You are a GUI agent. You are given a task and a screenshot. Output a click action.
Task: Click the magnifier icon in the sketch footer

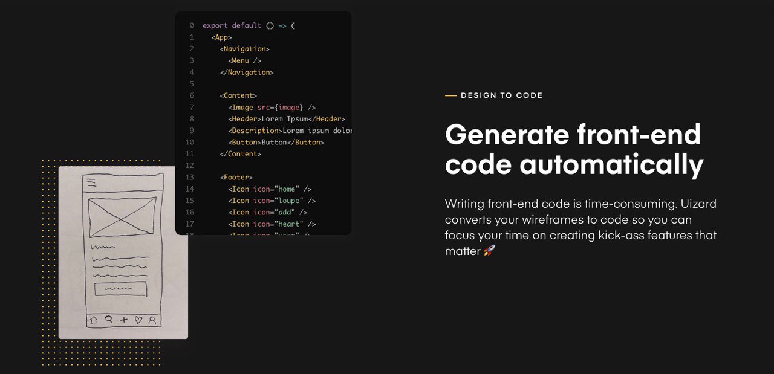point(109,320)
